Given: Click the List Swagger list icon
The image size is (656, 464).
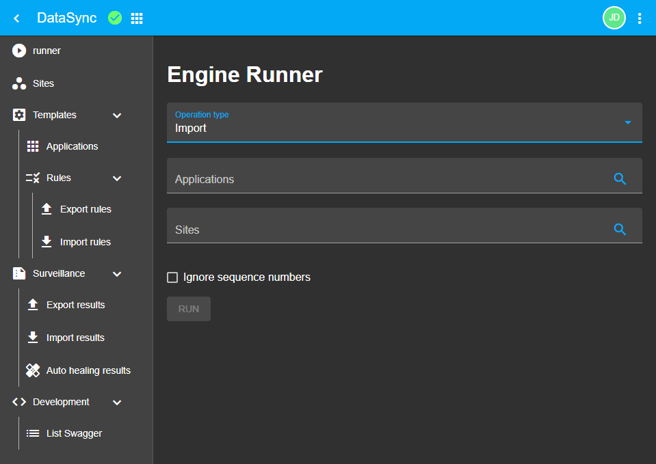Looking at the screenshot, I should point(33,433).
